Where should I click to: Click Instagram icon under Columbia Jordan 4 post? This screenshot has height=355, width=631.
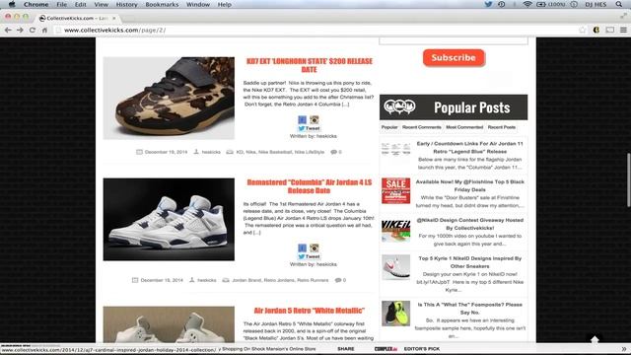pyautogui.click(x=315, y=248)
